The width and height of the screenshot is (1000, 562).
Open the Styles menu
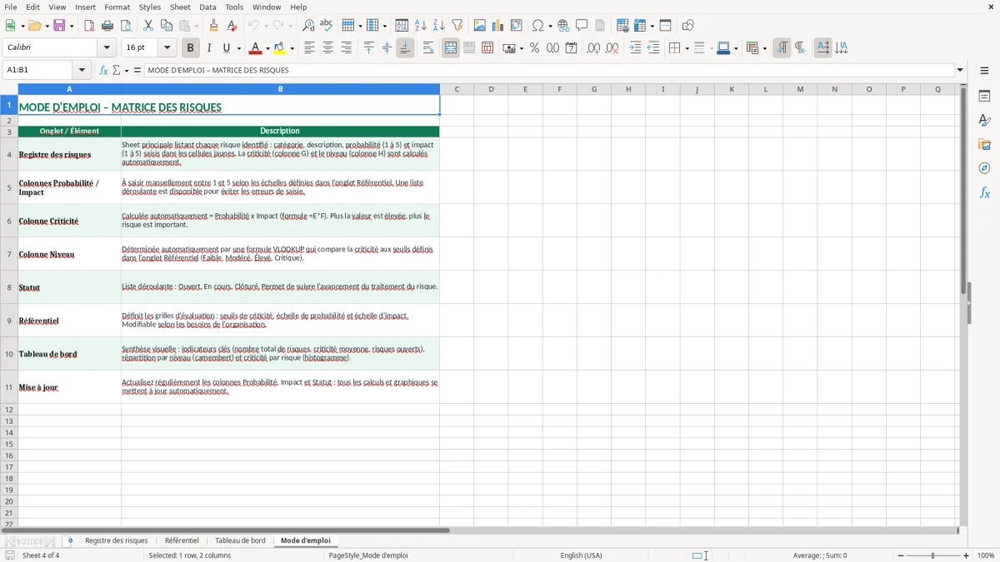point(150,7)
